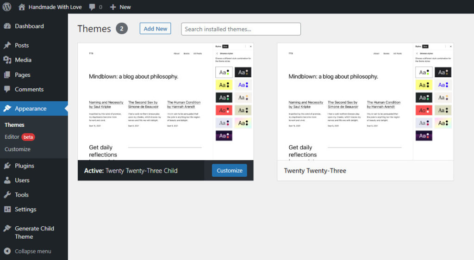The image size is (474, 260).
Task: Click the Dashboard gauge icon
Action: (7, 26)
